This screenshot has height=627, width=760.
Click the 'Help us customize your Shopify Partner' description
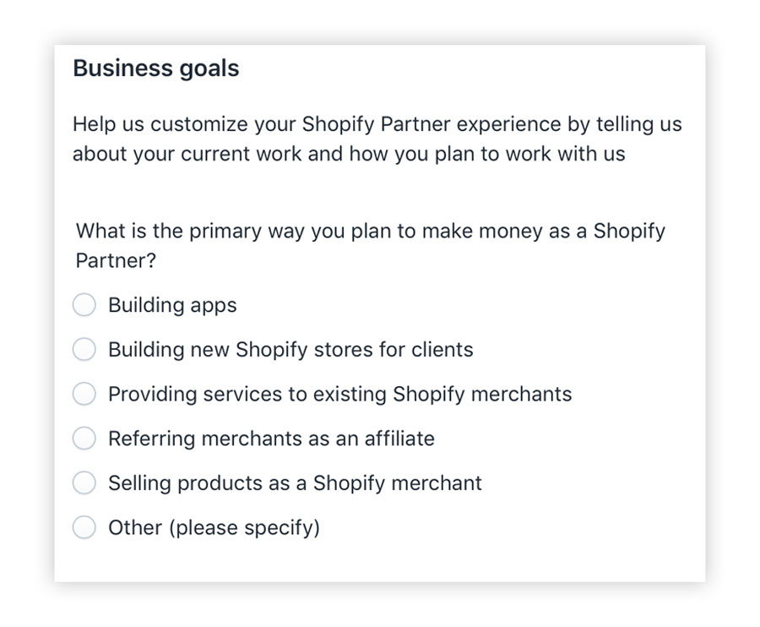point(377,139)
